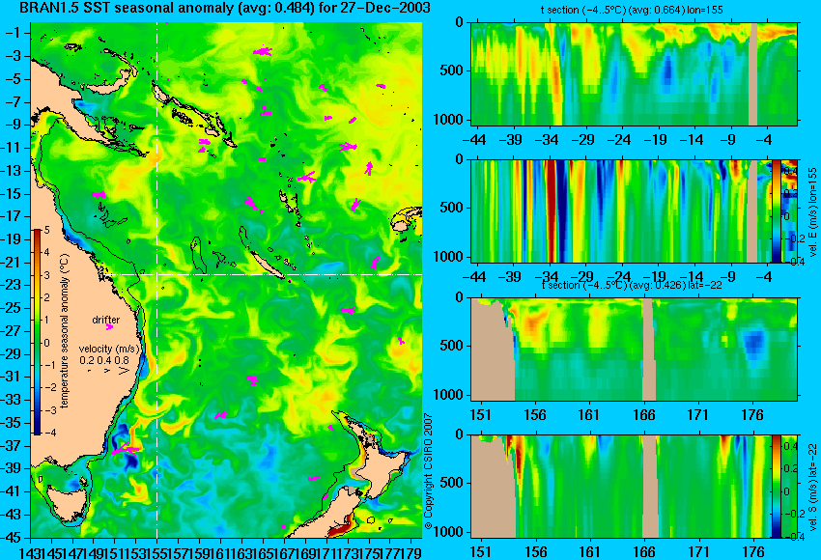Click the 'temperature seasonal anomaly (°C)' vertical label

pyautogui.click(x=65, y=331)
